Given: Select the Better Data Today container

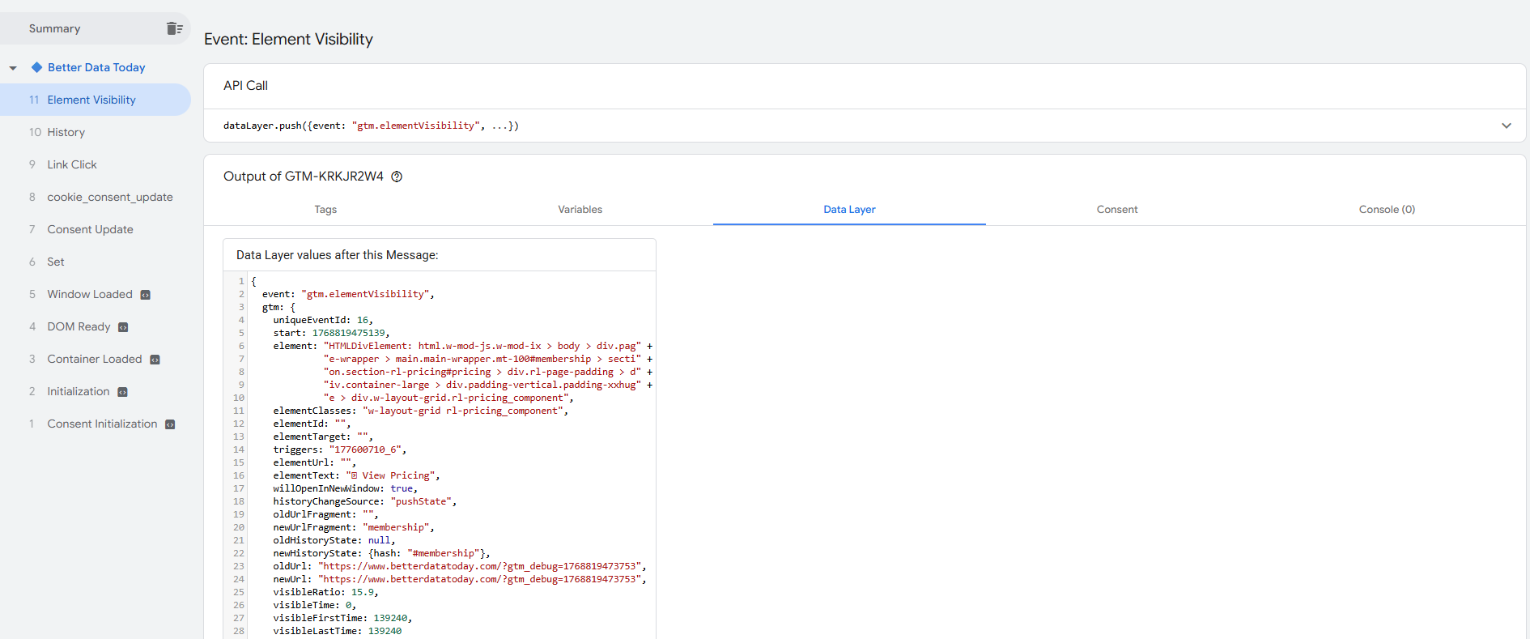Looking at the screenshot, I should point(96,67).
